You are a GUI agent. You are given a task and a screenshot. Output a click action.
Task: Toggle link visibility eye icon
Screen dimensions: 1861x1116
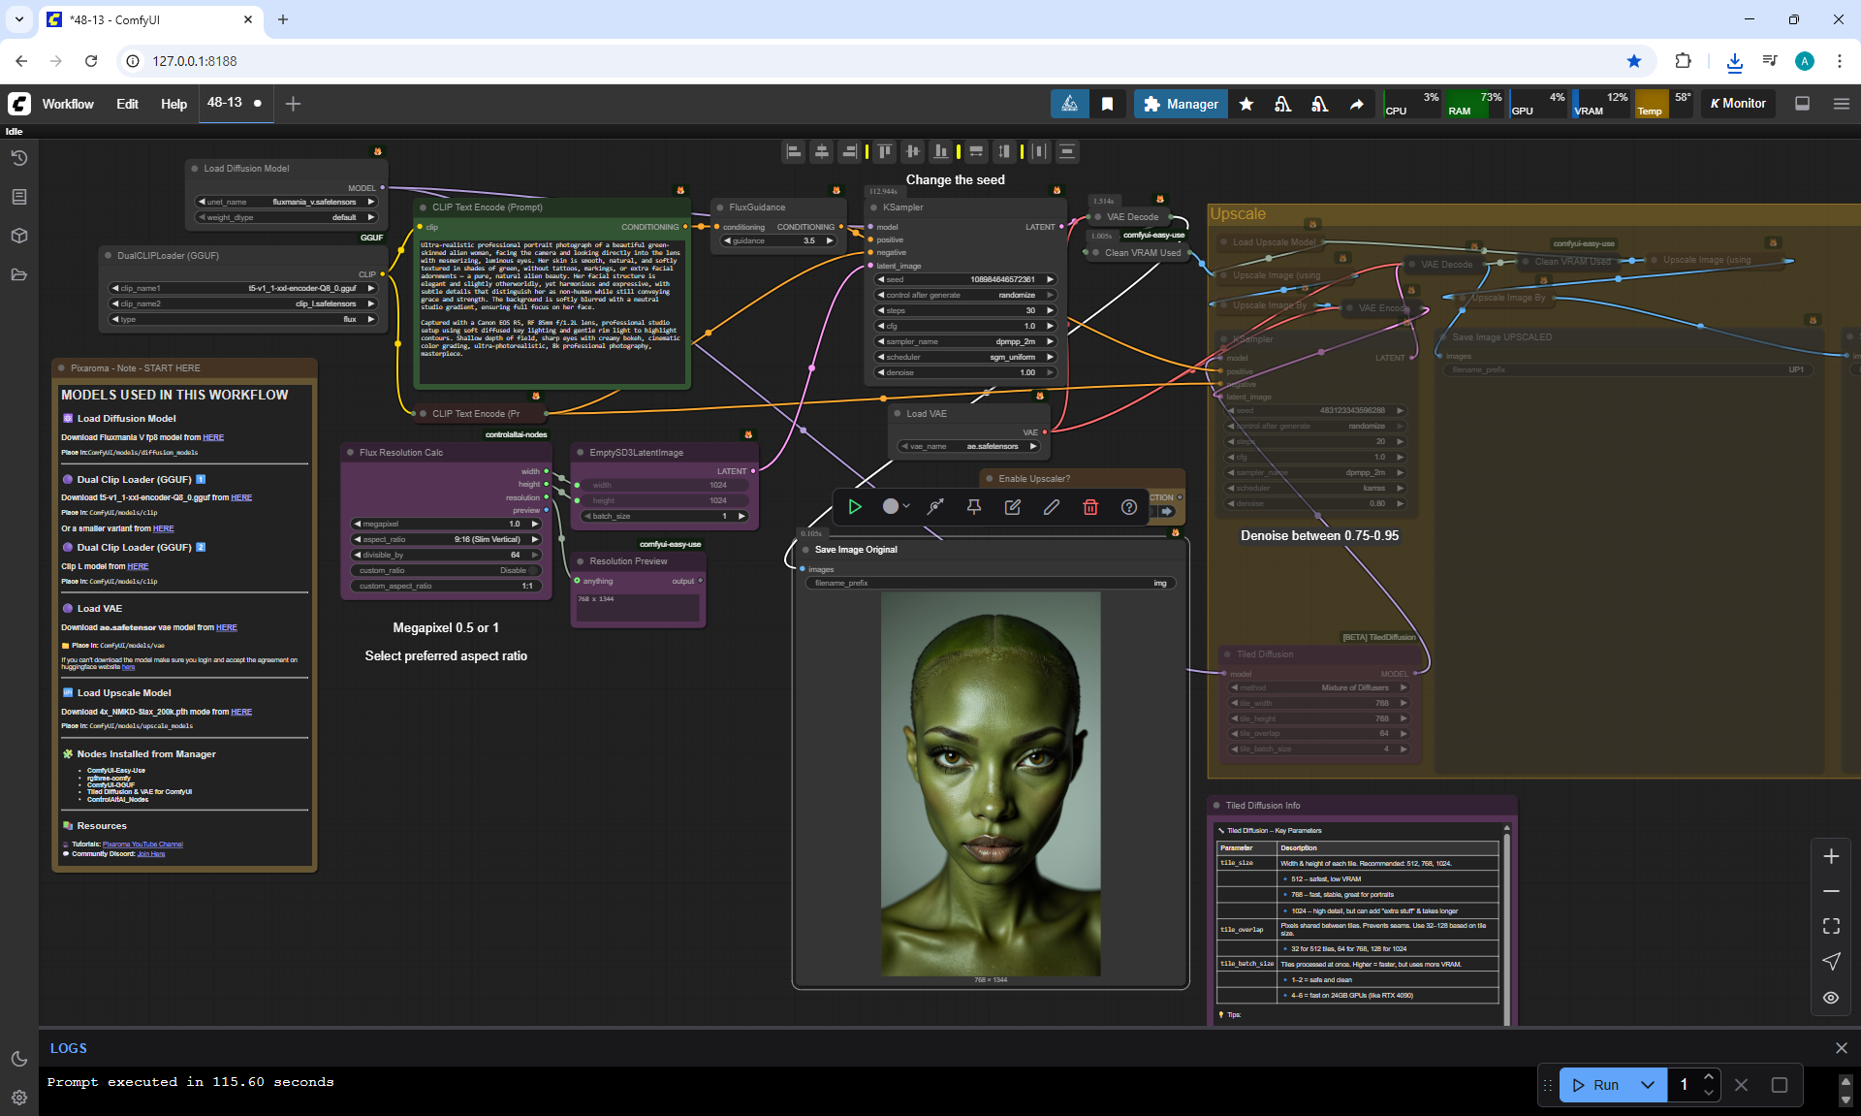(x=1831, y=997)
